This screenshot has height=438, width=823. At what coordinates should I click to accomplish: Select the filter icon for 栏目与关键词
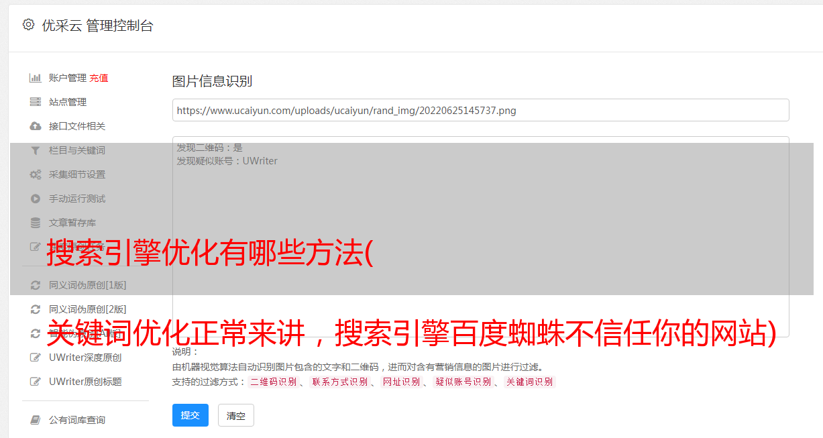(36, 150)
